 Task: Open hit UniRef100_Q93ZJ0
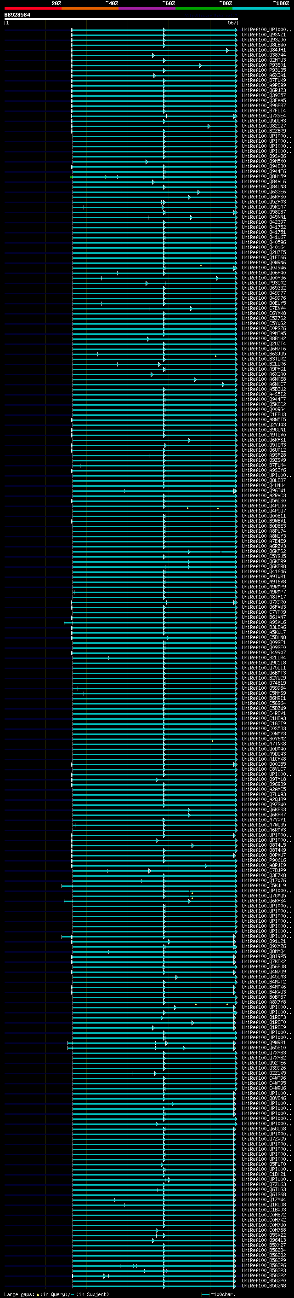pos(264,40)
